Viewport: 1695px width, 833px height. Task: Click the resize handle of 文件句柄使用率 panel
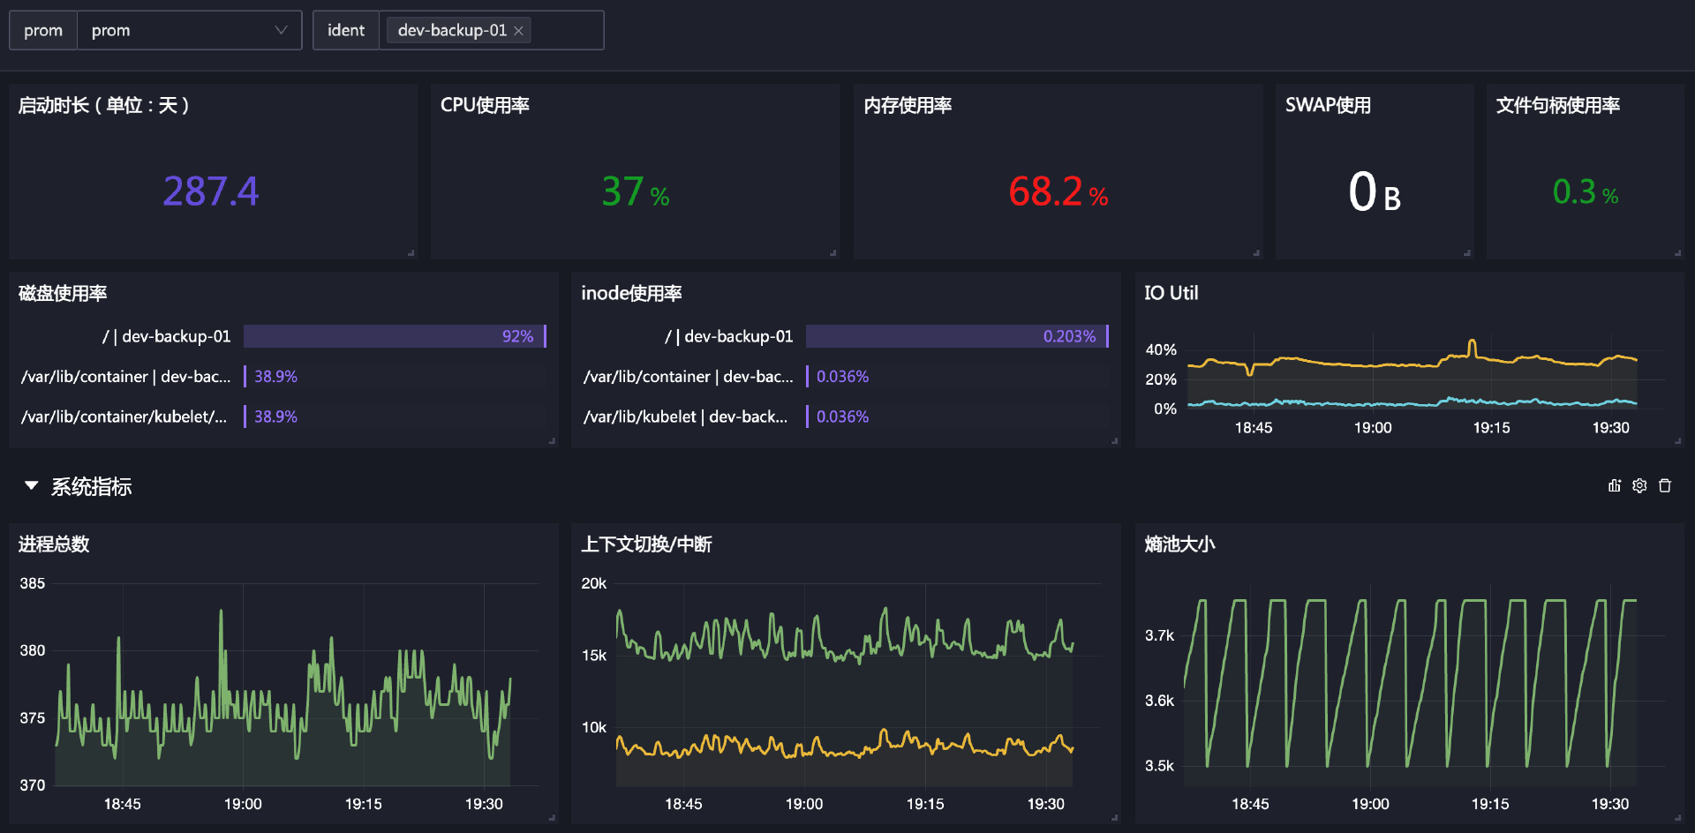point(1678,253)
